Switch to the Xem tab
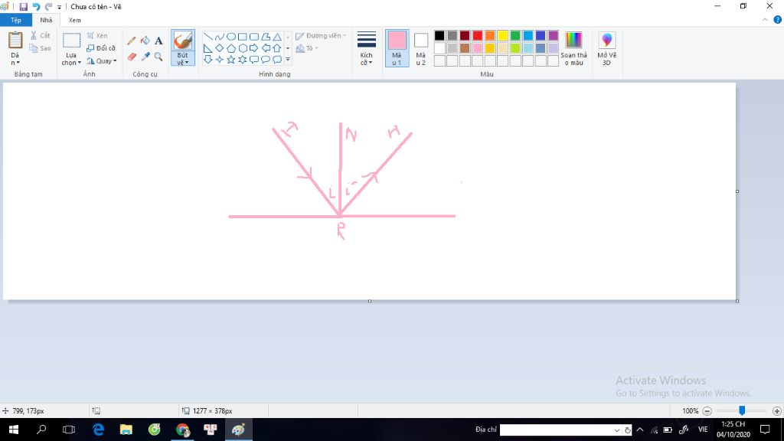Viewport: 784px width, 441px height. coord(74,20)
